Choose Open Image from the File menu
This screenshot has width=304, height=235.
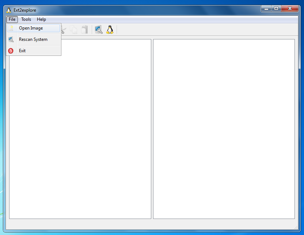tap(33, 28)
